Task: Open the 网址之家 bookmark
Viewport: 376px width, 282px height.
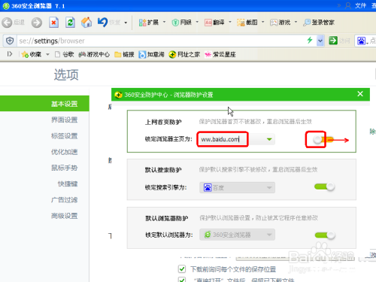Action: tap(184, 54)
